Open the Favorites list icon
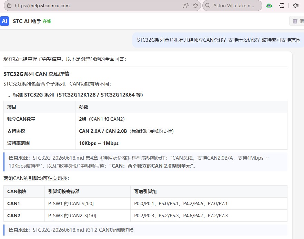 296,6
